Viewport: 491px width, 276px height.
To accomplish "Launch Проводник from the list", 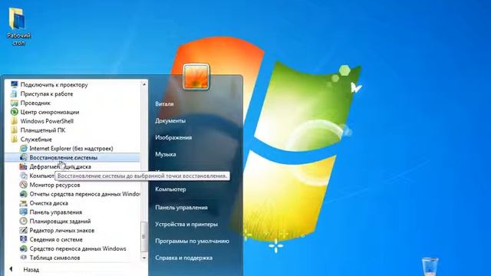I will [x=35, y=103].
